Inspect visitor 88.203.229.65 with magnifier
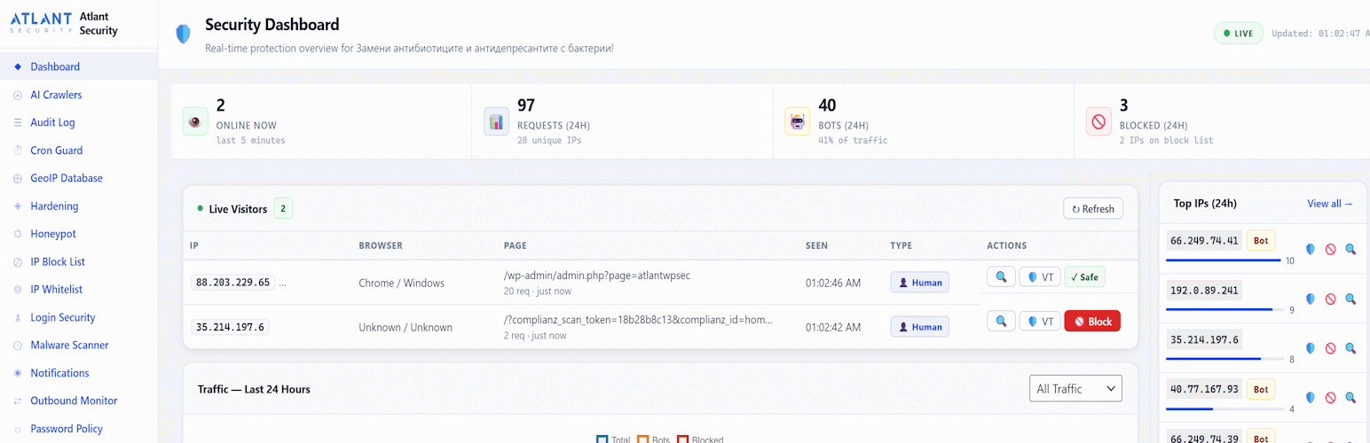Viewport: 1370px width, 443px height. coord(1001,277)
